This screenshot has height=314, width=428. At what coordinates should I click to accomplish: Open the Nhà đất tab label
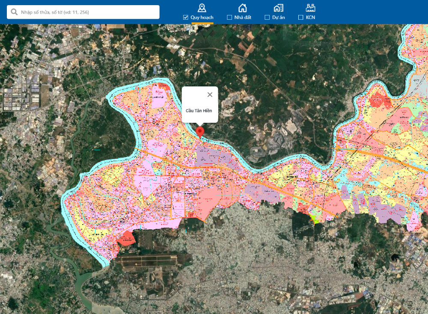(243, 18)
